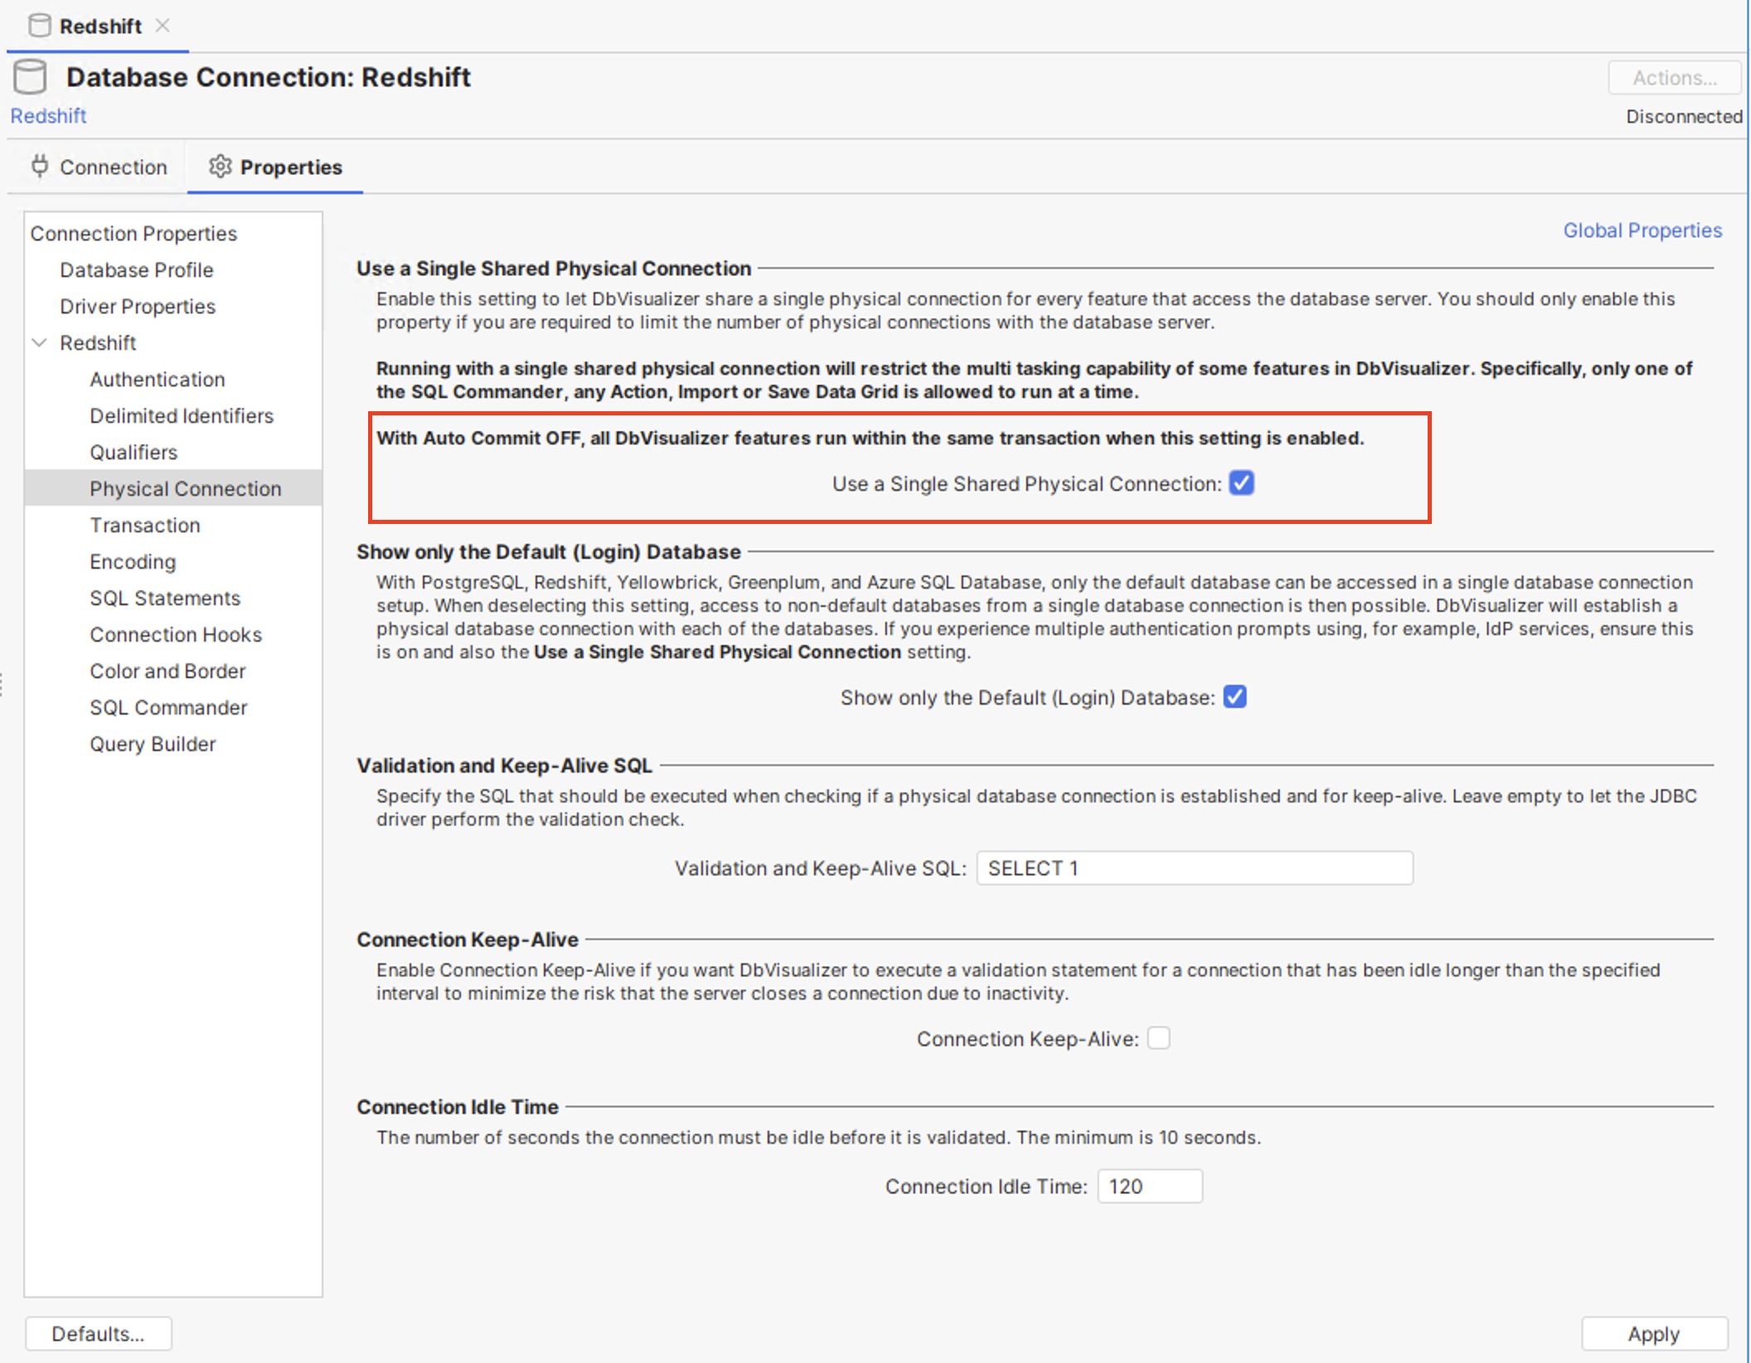Select Authentication in the properties tree

tap(158, 379)
